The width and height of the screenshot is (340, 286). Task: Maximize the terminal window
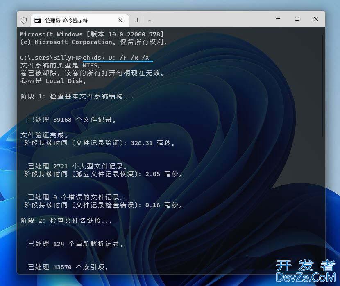[297, 19]
